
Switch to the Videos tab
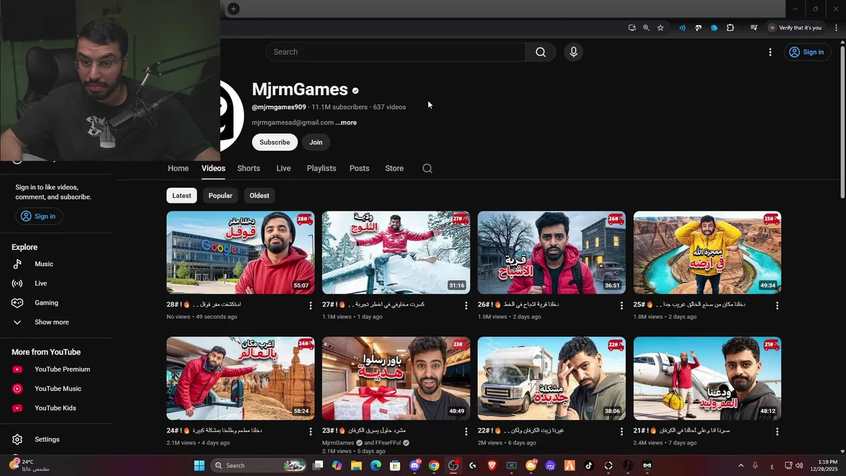(x=213, y=169)
